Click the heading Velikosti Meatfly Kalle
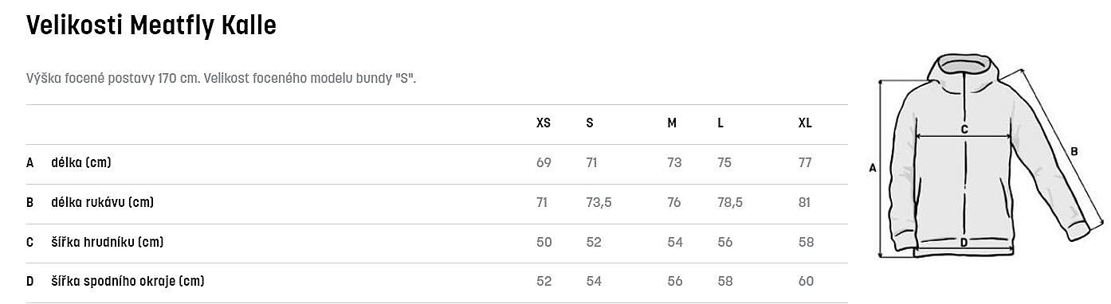This screenshot has height=304, width=1111. click(x=151, y=26)
